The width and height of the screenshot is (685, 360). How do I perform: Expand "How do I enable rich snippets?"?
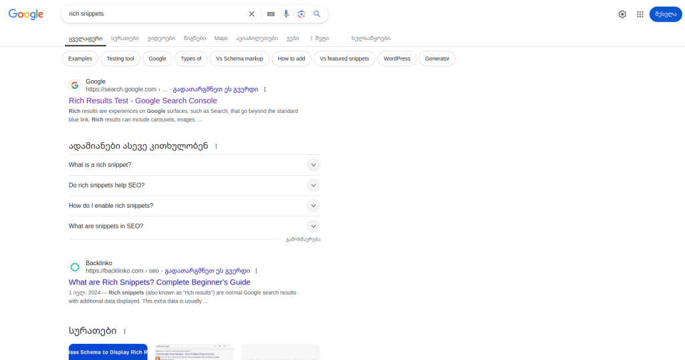pos(313,206)
